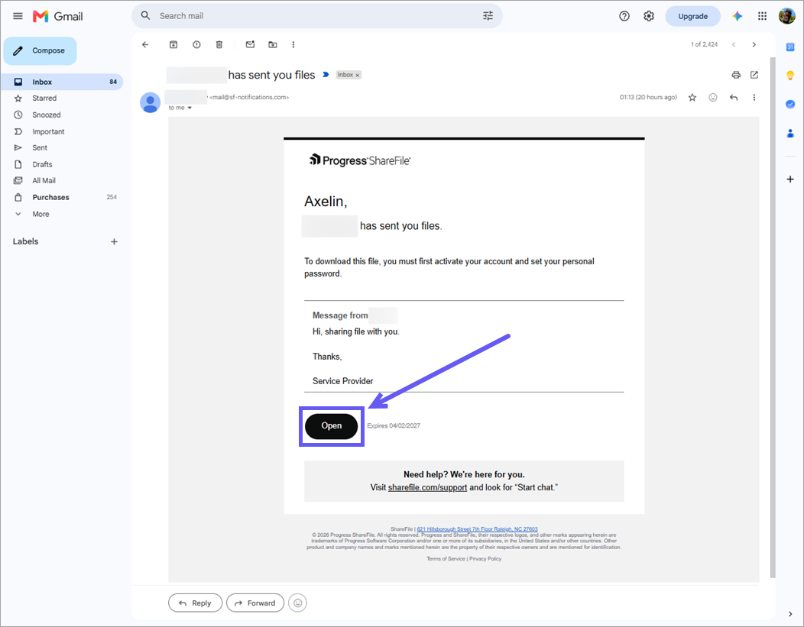Add an emoji reaction in message header

pyautogui.click(x=713, y=97)
